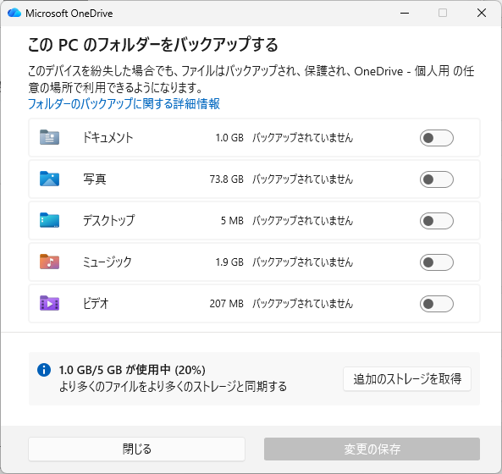The height and width of the screenshot is (474, 502).
Task: Open フォルダーのバックアップに関する詳細情報 link
Action: pyautogui.click(x=124, y=104)
